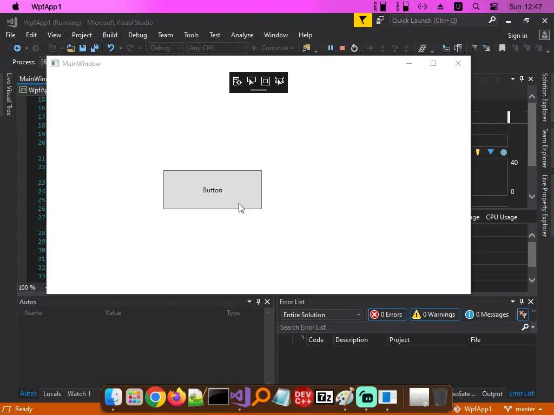Open Go to Live Visual Tree icon
The height and width of the screenshot is (415, 554).
[x=237, y=82]
